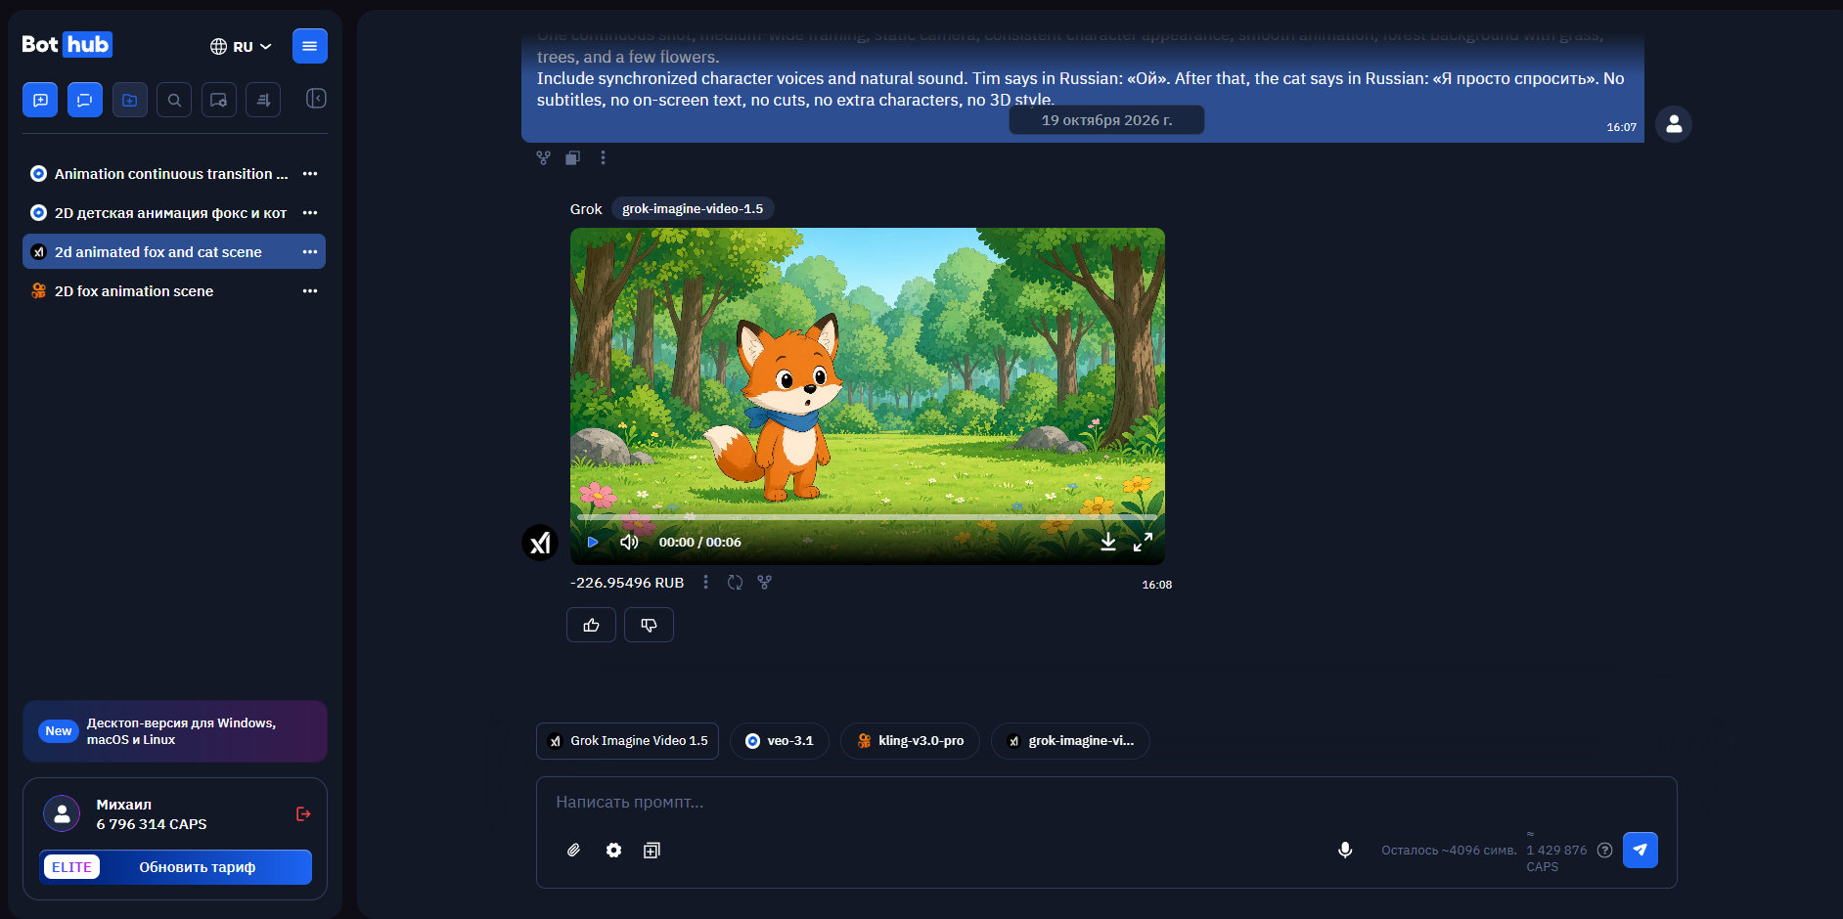Dislike the Grok response

pos(649,625)
